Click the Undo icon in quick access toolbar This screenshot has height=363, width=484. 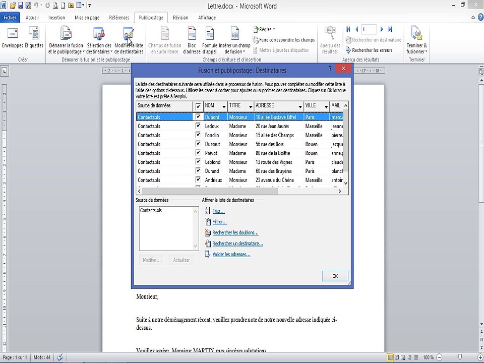pos(36,5)
